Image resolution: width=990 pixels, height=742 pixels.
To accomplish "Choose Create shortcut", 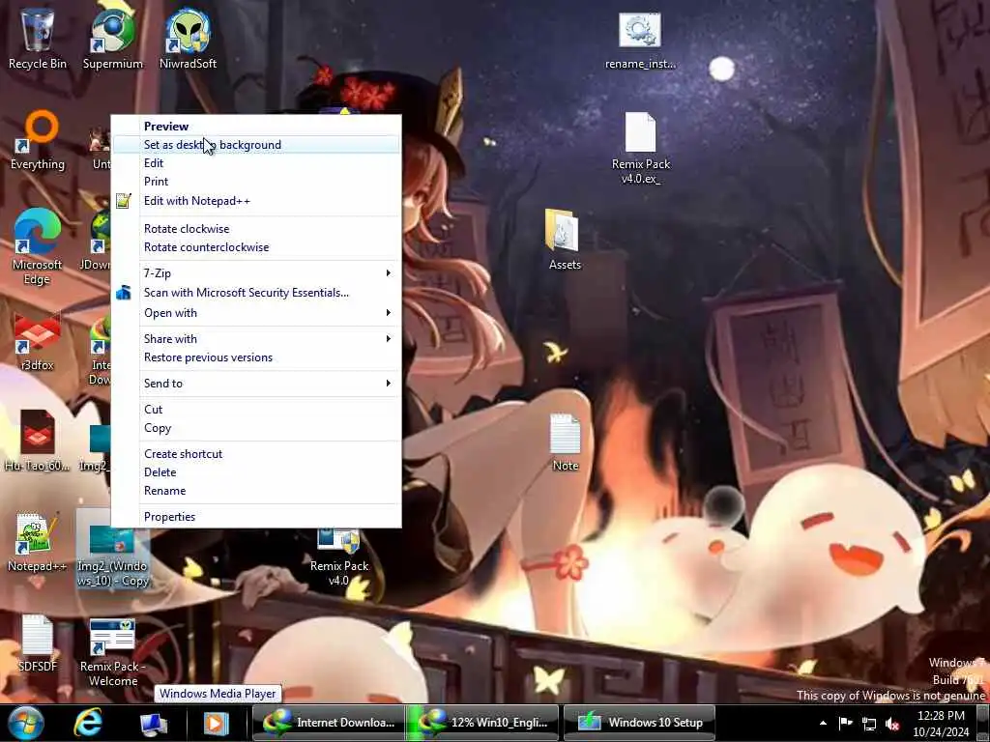I will click(256, 454).
